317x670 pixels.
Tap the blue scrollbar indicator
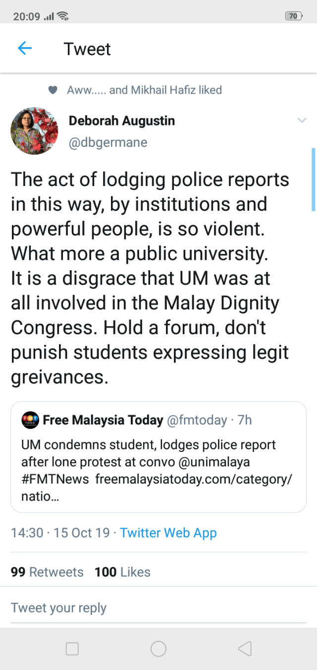click(x=314, y=180)
